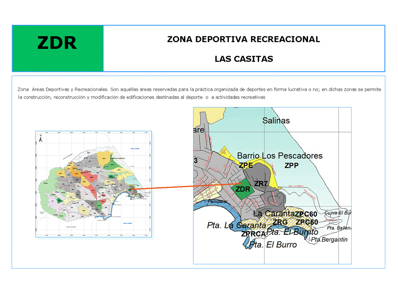Image resolution: width=398 pixels, height=298 pixels.
Task: Click the 'Curva El Bu' label
Action: (338, 213)
